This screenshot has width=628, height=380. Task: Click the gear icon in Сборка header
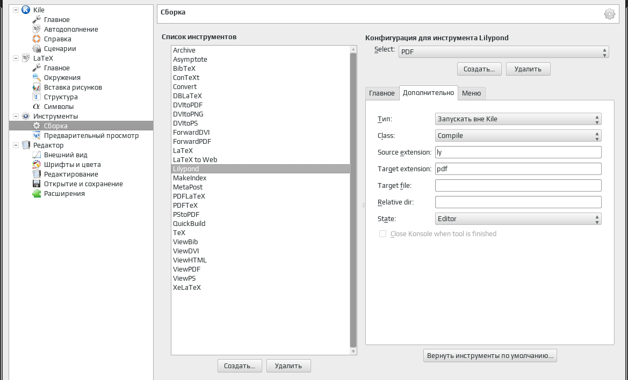610,14
